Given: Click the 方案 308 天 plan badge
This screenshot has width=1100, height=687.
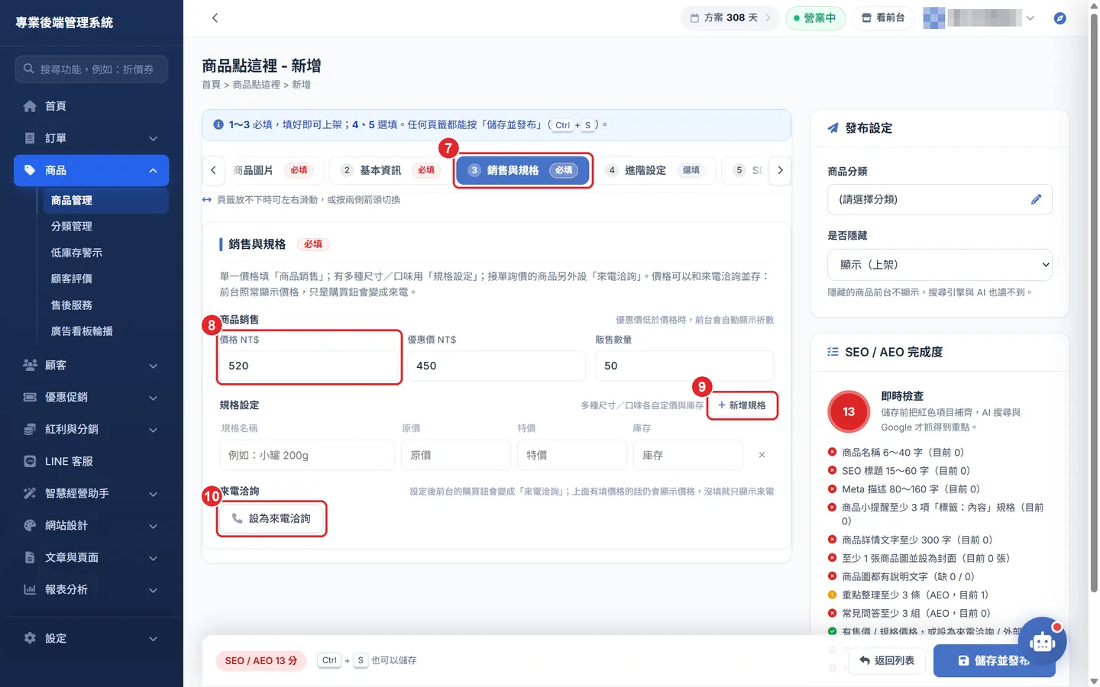Looking at the screenshot, I should click(730, 18).
